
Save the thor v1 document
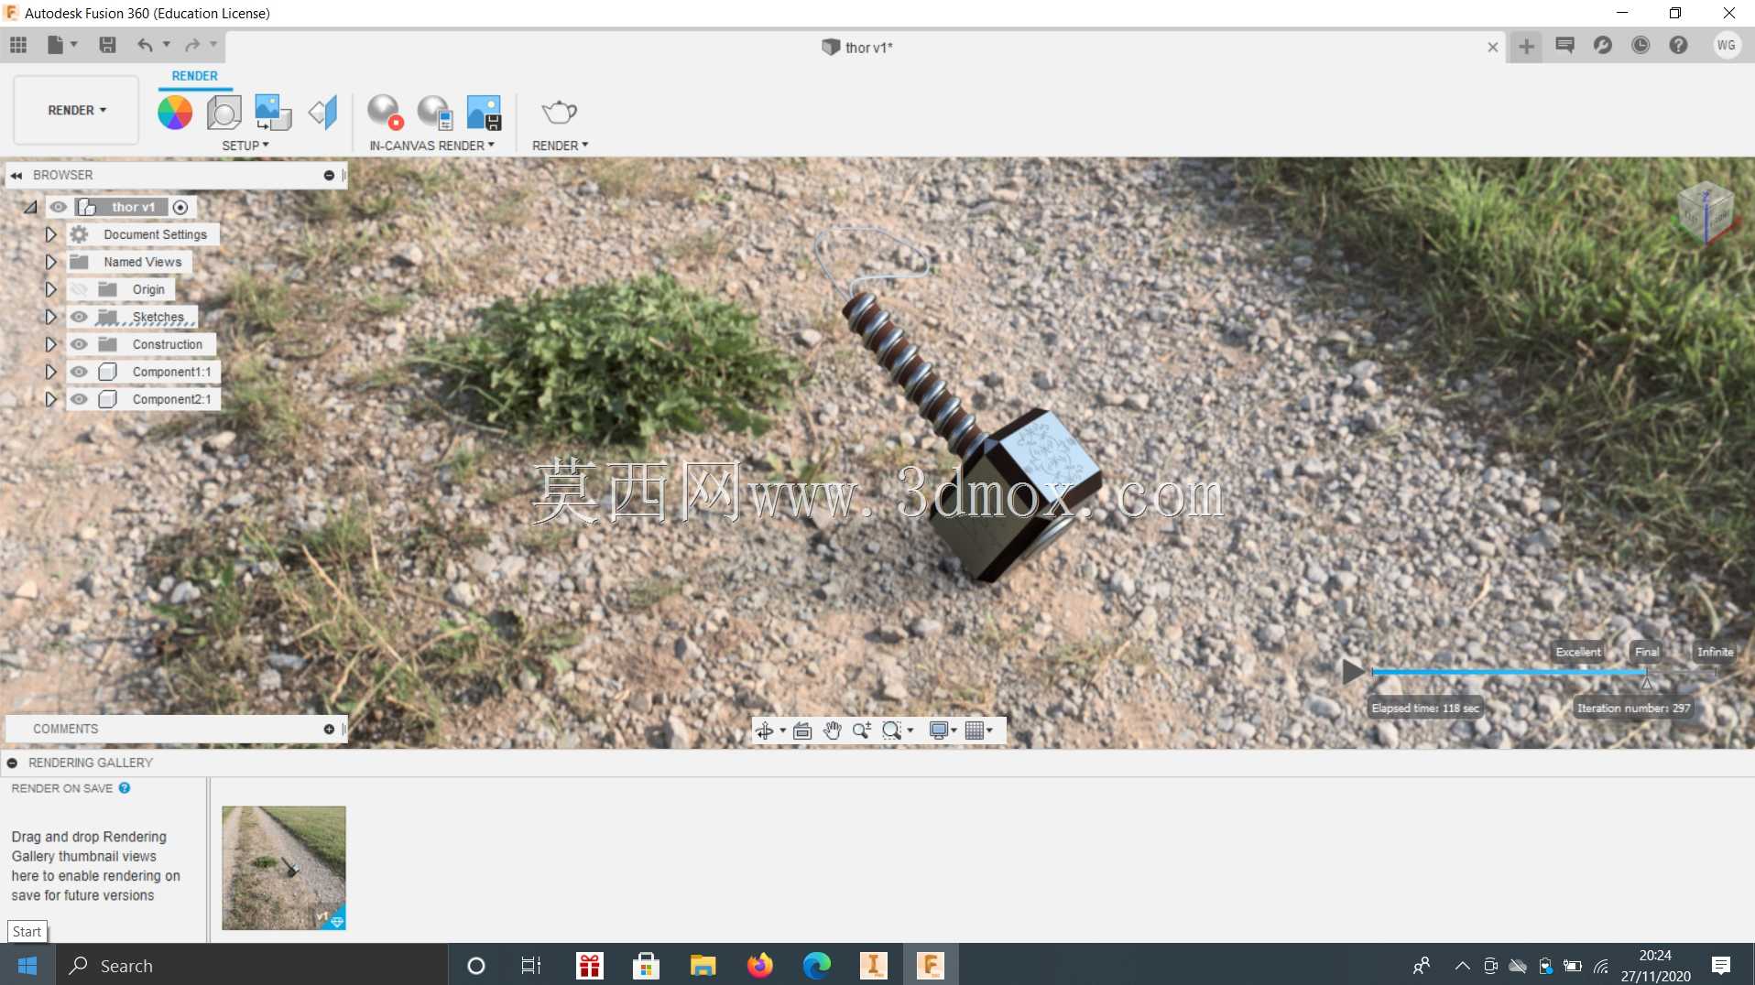click(107, 45)
